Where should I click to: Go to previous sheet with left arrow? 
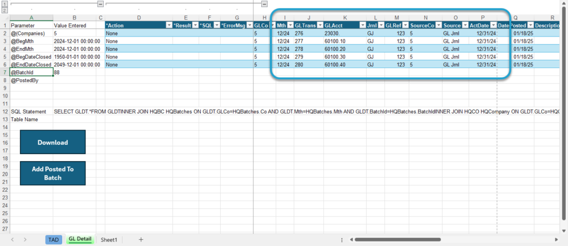13,239
